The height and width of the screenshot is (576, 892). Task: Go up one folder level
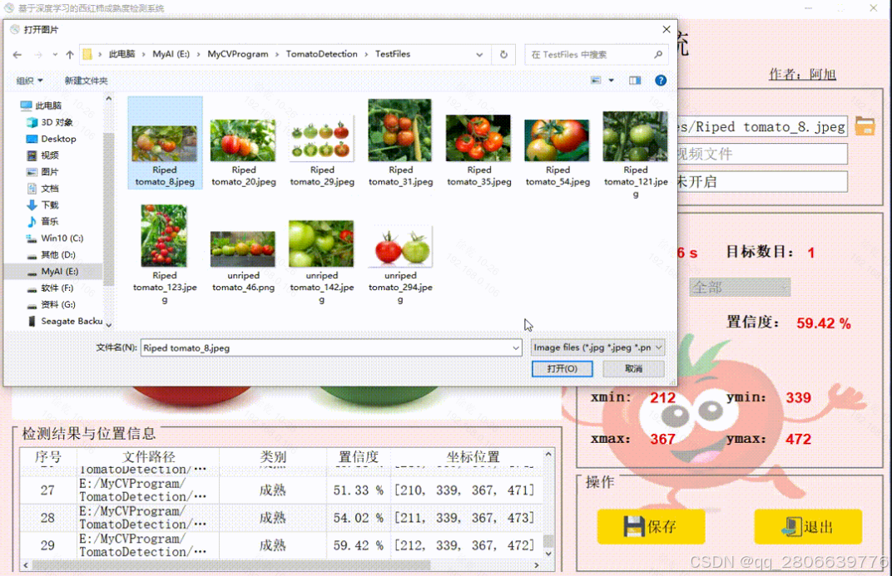coord(69,55)
